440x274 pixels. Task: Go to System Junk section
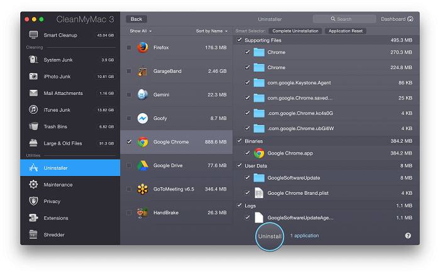pyautogui.click(x=70, y=60)
